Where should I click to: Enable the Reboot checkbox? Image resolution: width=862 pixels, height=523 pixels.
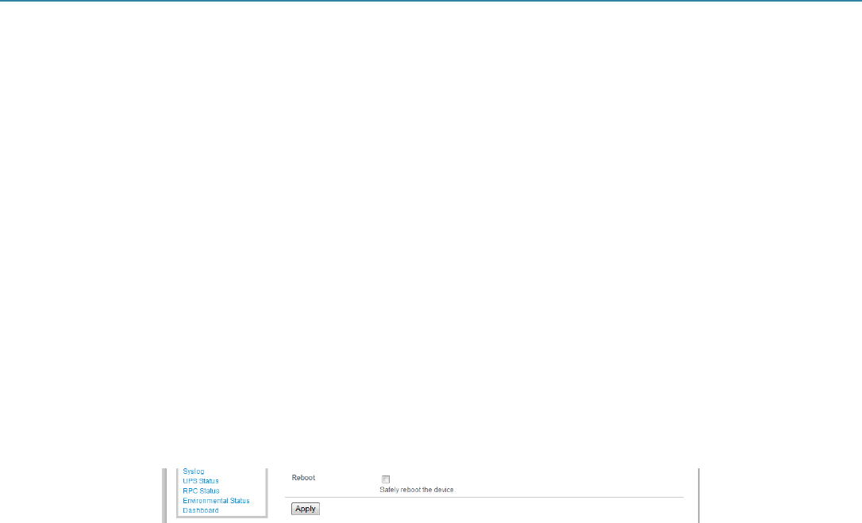pos(386,479)
